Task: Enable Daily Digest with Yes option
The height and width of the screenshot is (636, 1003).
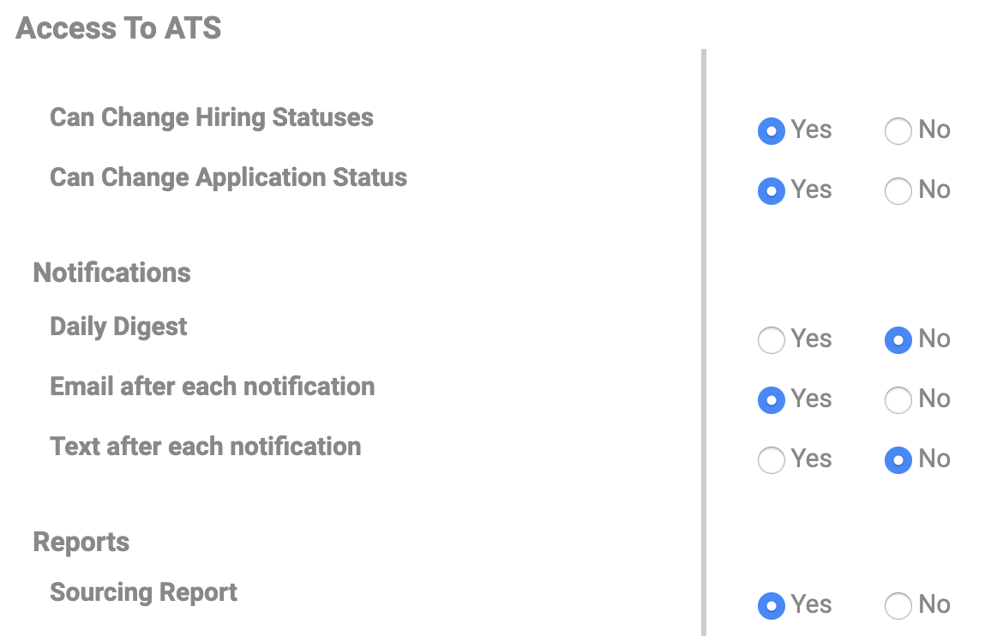Action: click(772, 340)
